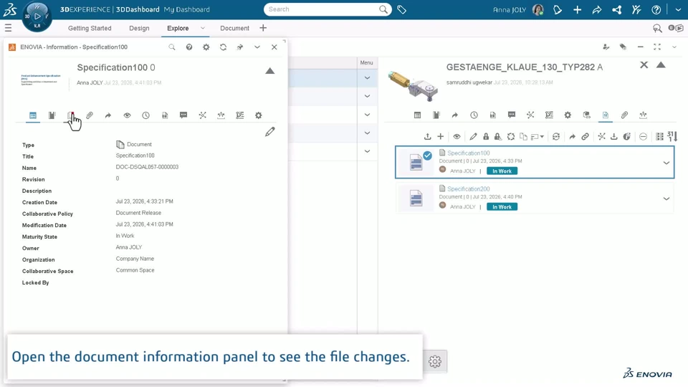Open GESTAENGE_KLAUE Attachments paperclip tab
The width and height of the screenshot is (688, 387).
click(x=624, y=115)
